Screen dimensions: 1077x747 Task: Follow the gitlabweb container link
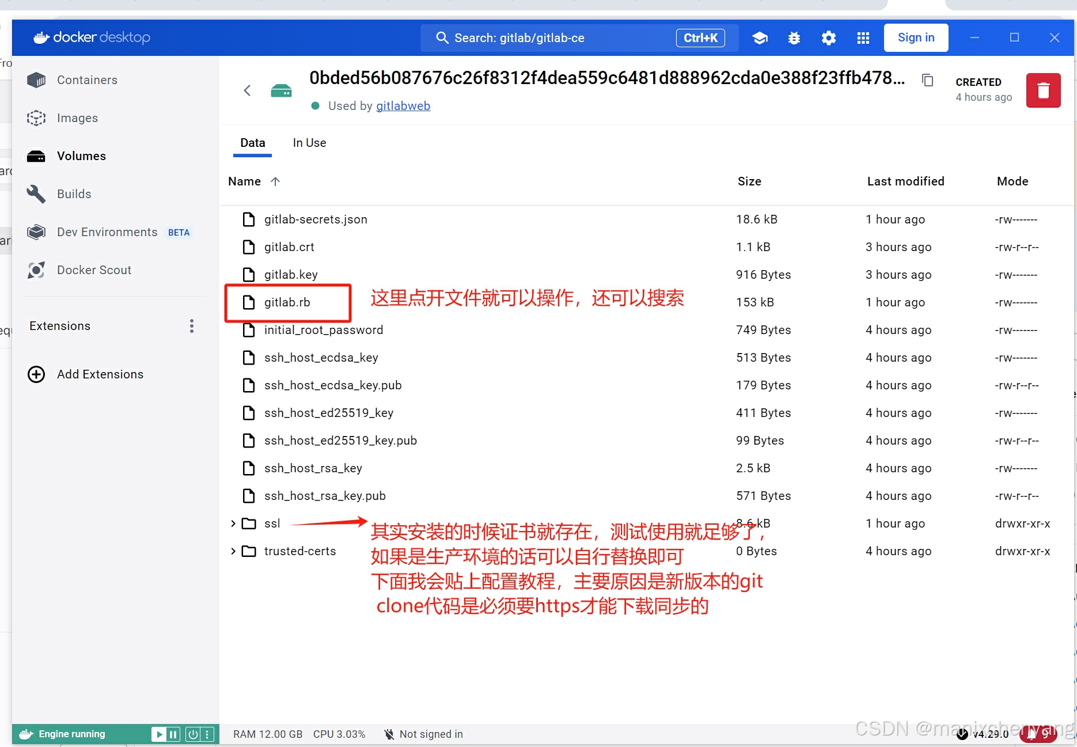coord(403,106)
